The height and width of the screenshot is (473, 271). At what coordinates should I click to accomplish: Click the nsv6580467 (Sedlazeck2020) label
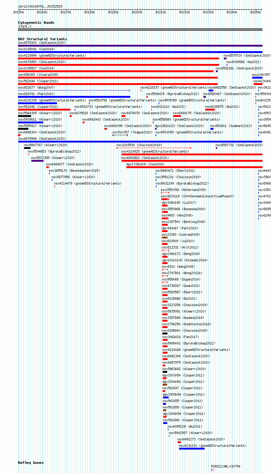coord(227,94)
